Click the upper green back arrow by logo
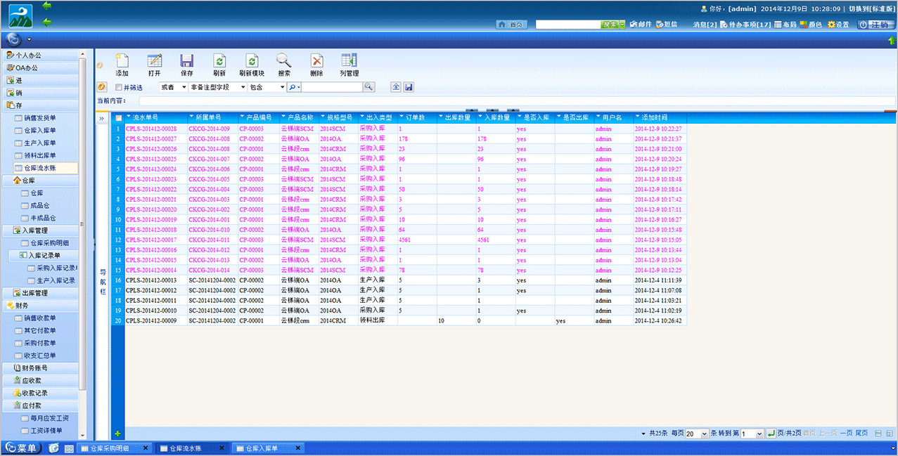898x456 pixels. (x=47, y=6)
